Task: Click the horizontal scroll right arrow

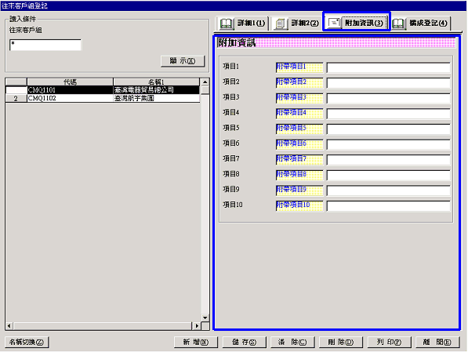Action: [197, 325]
